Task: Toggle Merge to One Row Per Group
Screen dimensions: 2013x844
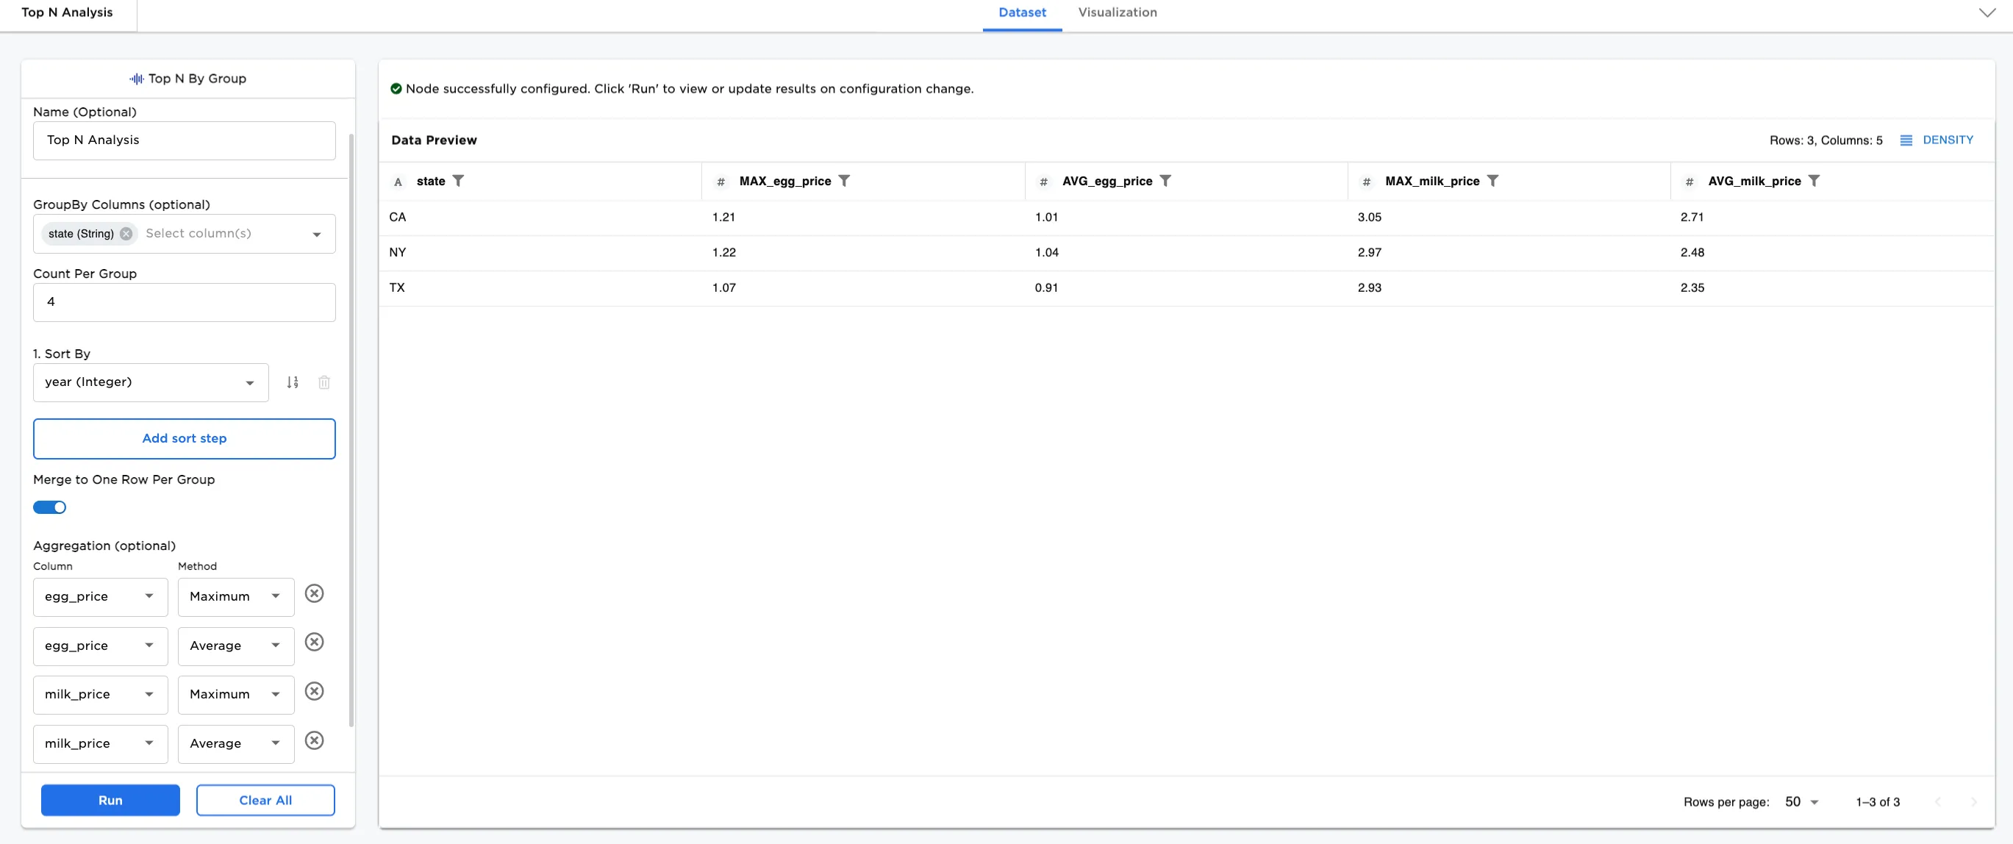Action: (50, 507)
